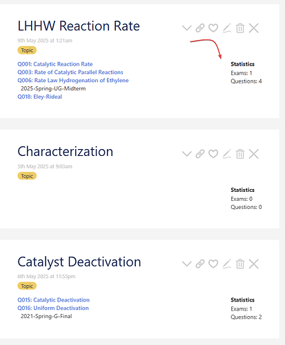The width and height of the screenshot is (285, 345).
Task: Delete LHHW Reaction Rate using trash icon
Action: click(240, 28)
